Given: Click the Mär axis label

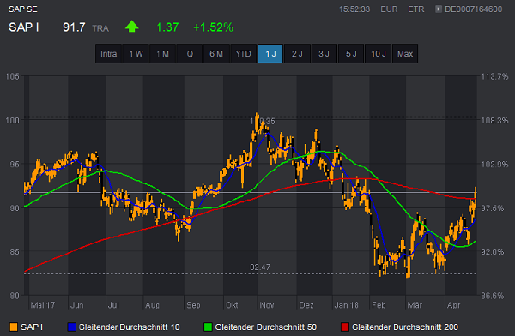Looking at the screenshot, I should (x=415, y=305).
